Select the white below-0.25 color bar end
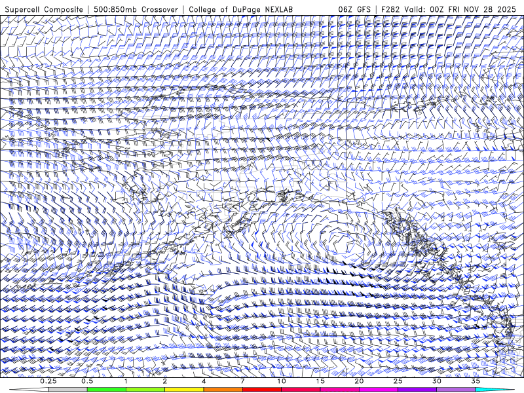This screenshot has width=524, height=393. tap(29, 390)
